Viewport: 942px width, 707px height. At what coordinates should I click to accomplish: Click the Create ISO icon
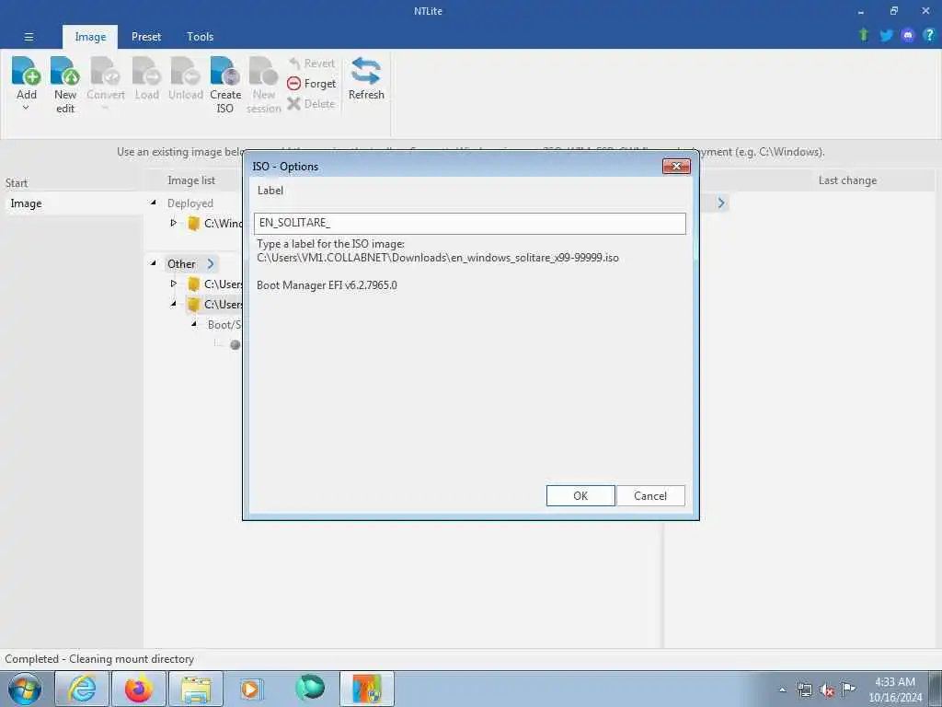point(225,71)
